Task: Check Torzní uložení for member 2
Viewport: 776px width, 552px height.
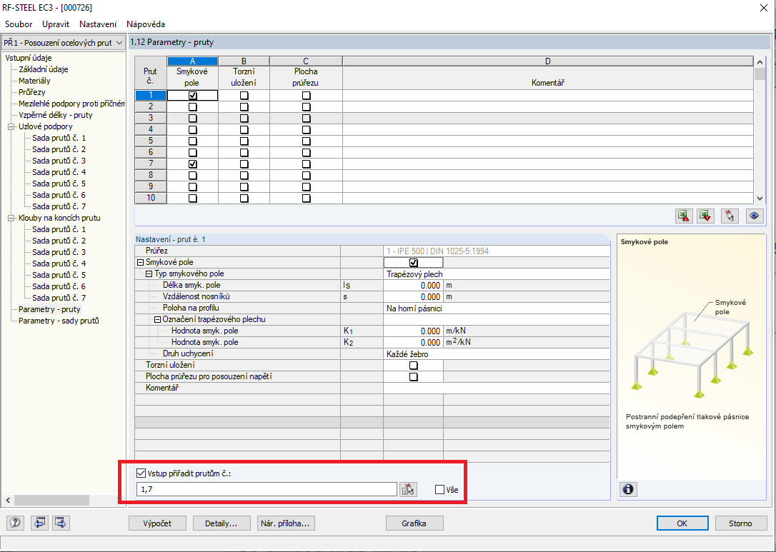Action: point(244,107)
